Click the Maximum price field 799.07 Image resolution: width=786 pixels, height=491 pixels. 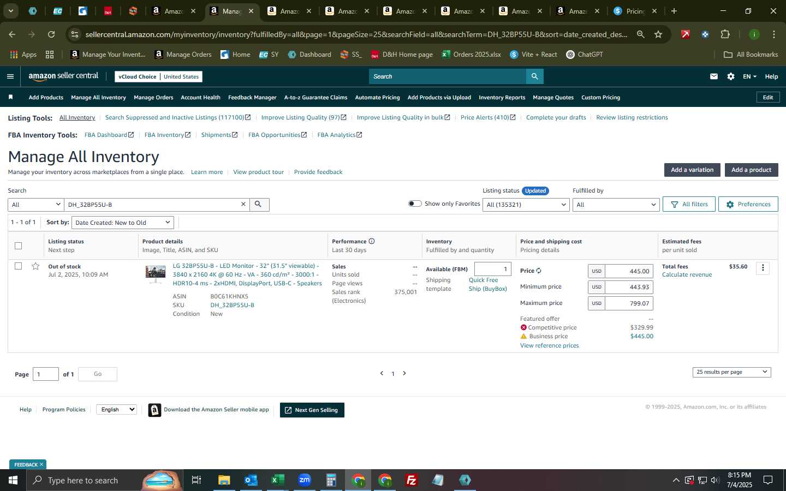pyautogui.click(x=629, y=303)
